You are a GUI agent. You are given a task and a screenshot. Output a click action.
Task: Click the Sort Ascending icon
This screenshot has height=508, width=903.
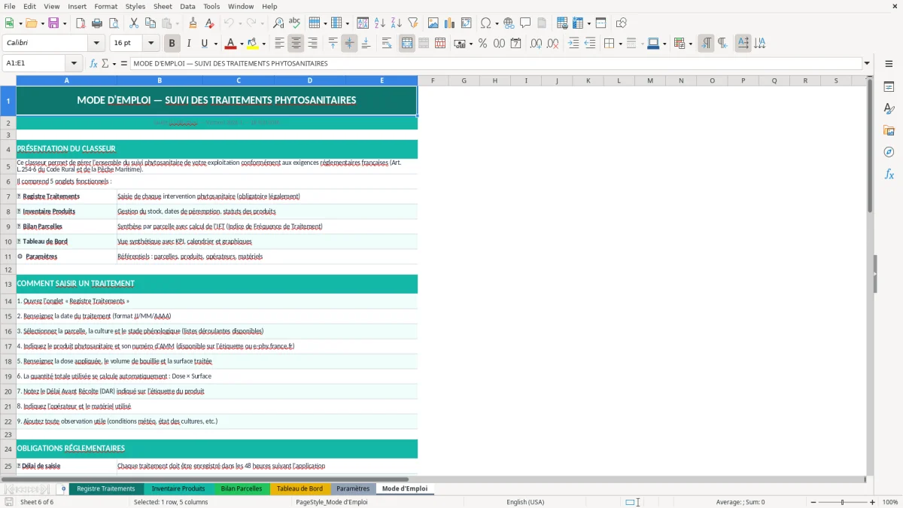380,23
